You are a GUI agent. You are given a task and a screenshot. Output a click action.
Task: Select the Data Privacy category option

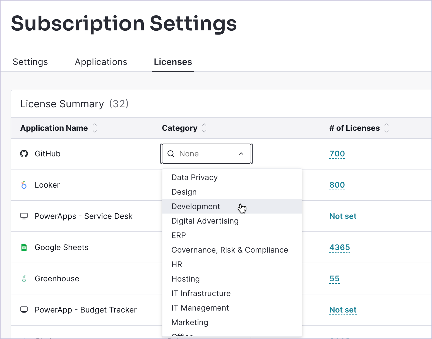point(195,177)
